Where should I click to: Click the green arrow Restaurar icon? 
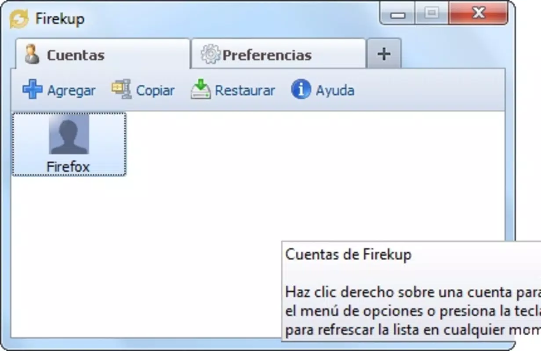pyautogui.click(x=200, y=89)
